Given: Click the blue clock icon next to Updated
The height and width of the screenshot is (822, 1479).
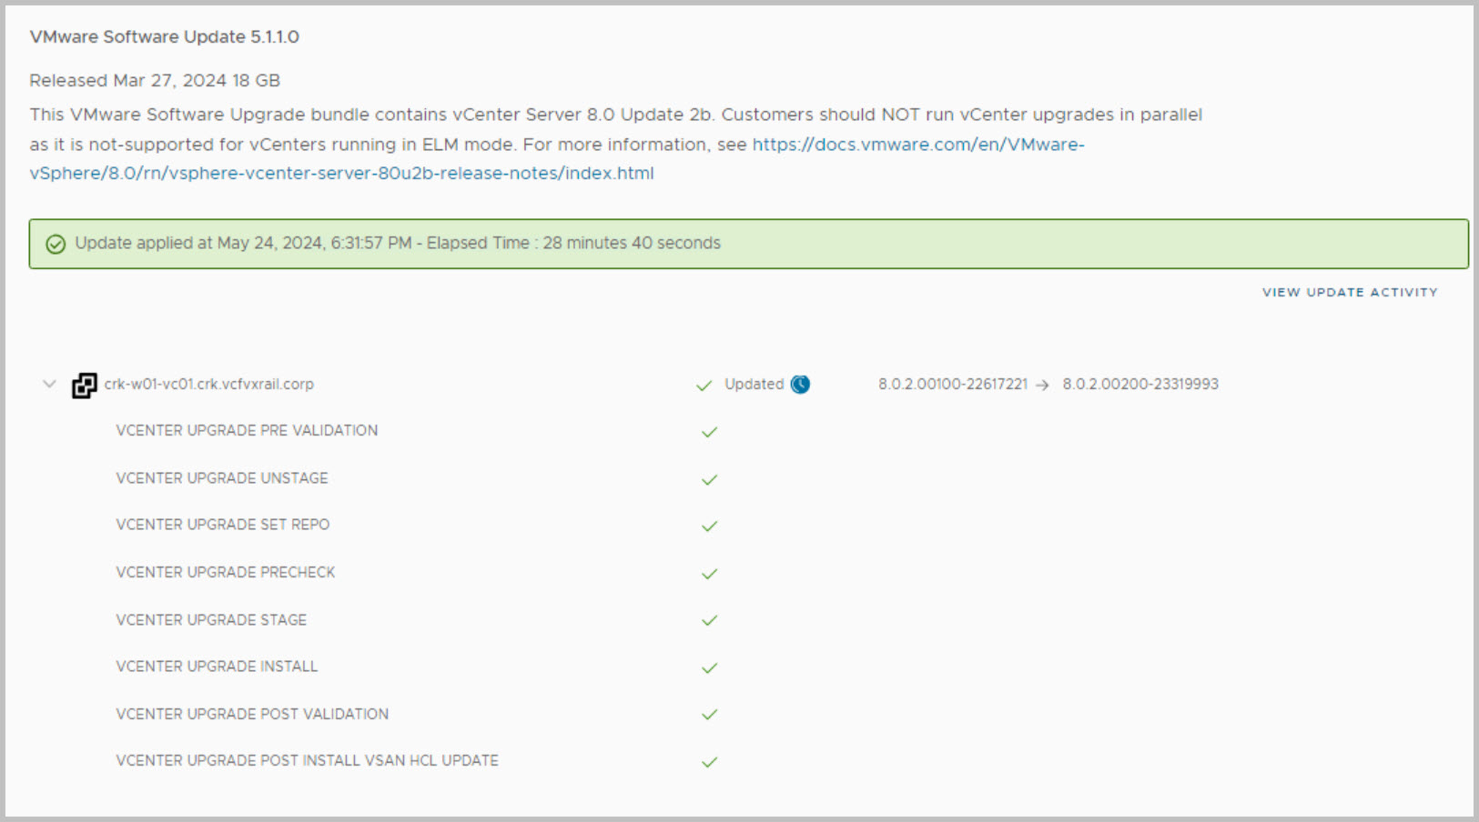Looking at the screenshot, I should (800, 385).
